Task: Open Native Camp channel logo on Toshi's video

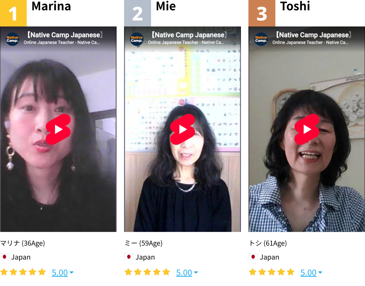Action: pos(261,39)
